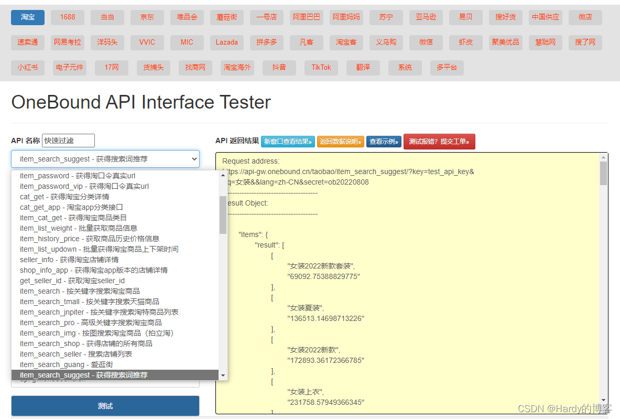Select seller_info option
Screen dimensions: 620x419
click(x=115, y=260)
